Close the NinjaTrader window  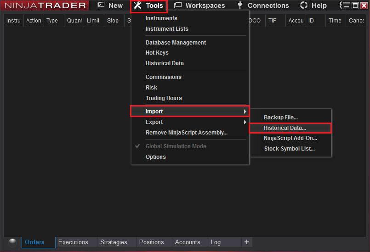pos(364,6)
